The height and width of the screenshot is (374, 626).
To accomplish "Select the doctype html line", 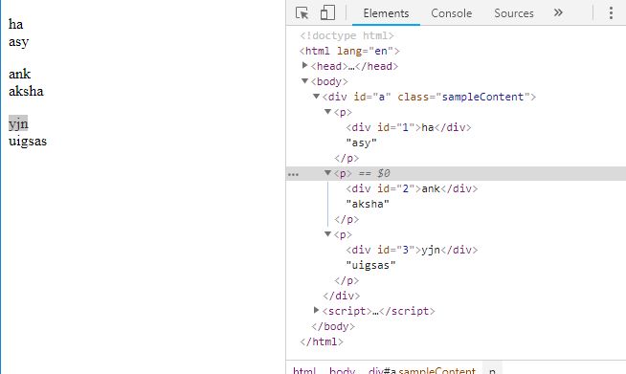I will (x=347, y=35).
